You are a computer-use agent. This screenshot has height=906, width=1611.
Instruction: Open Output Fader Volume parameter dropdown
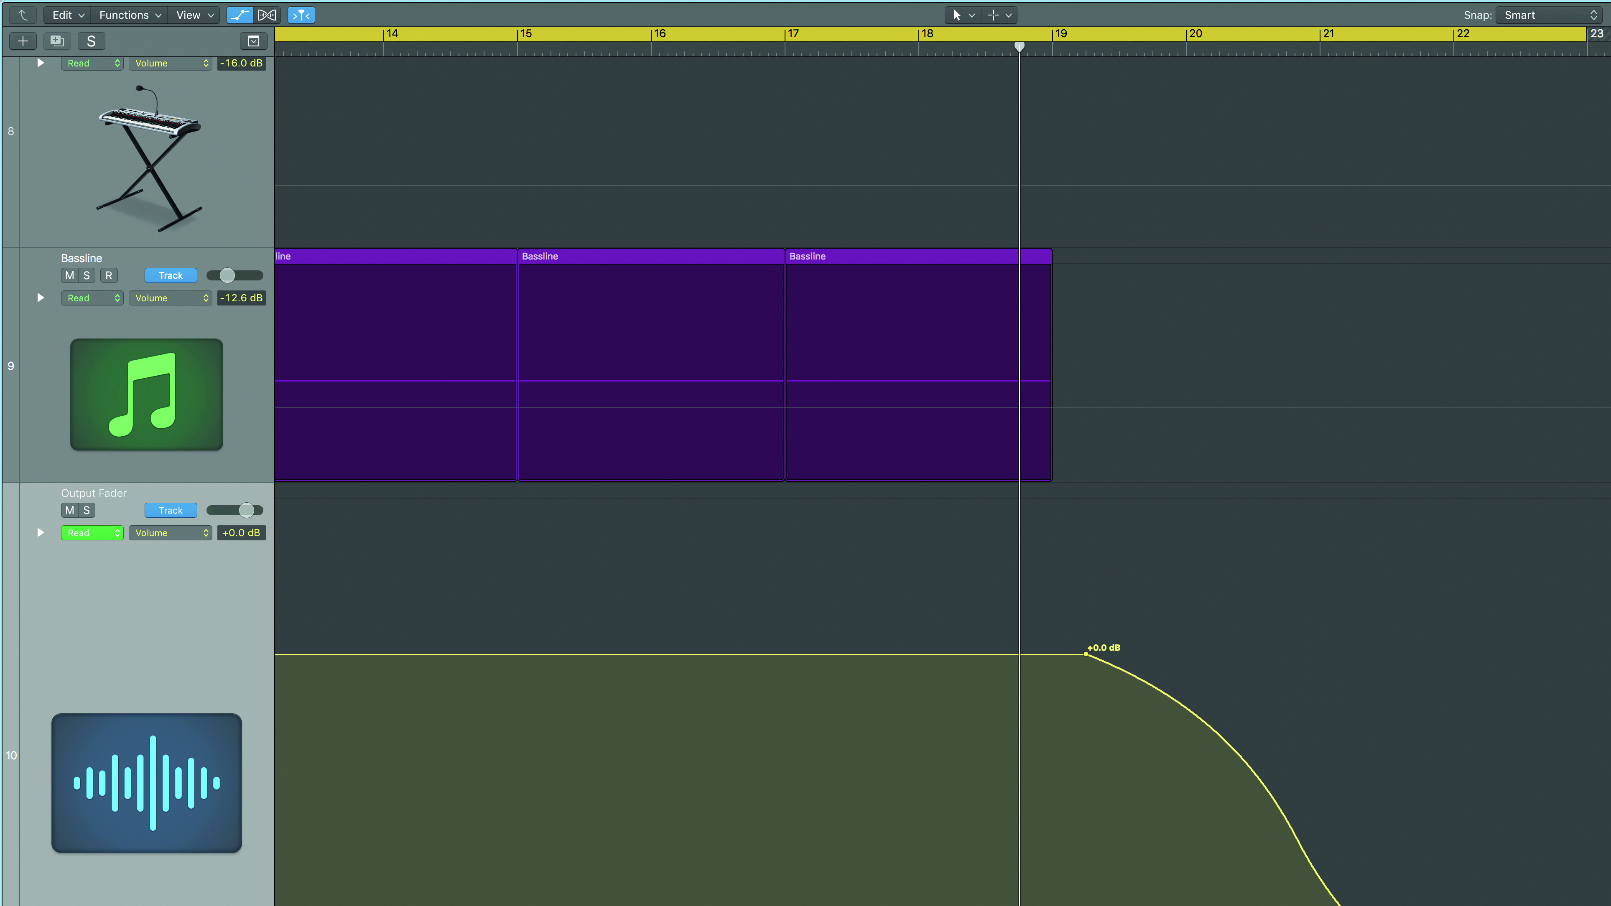[170, 533]
